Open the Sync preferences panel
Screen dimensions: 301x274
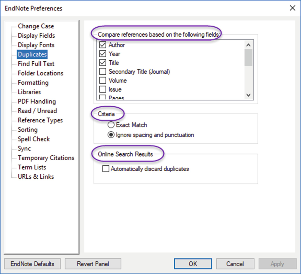[x=24, y=149]
